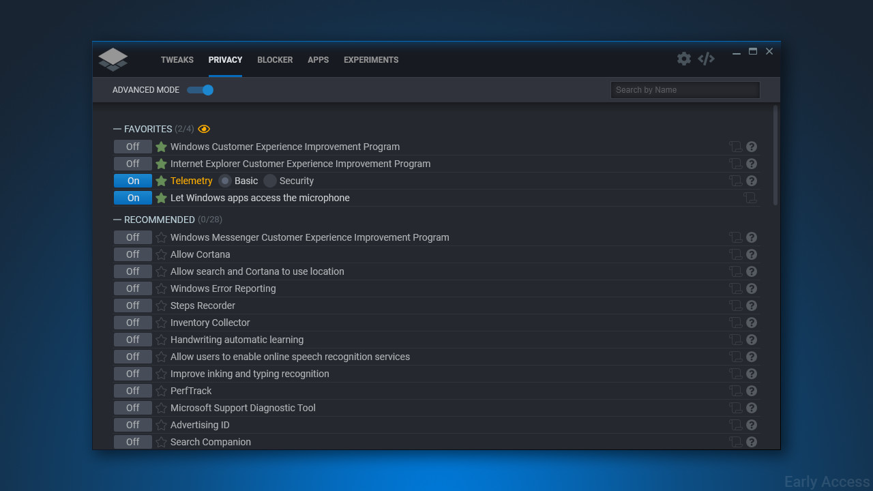
Task: Unfavorite the Telemetry star
Action: coord(161,181)
